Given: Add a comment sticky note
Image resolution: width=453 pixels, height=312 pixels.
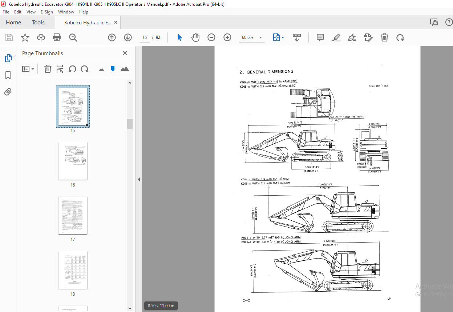Looking at the screenshot, I should click(320, 37).
